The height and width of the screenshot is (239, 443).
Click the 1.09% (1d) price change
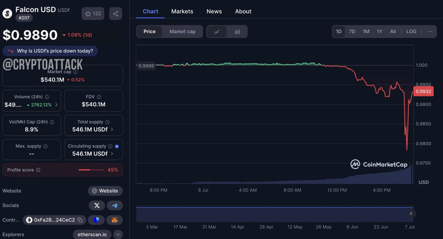tap(77, 35)
